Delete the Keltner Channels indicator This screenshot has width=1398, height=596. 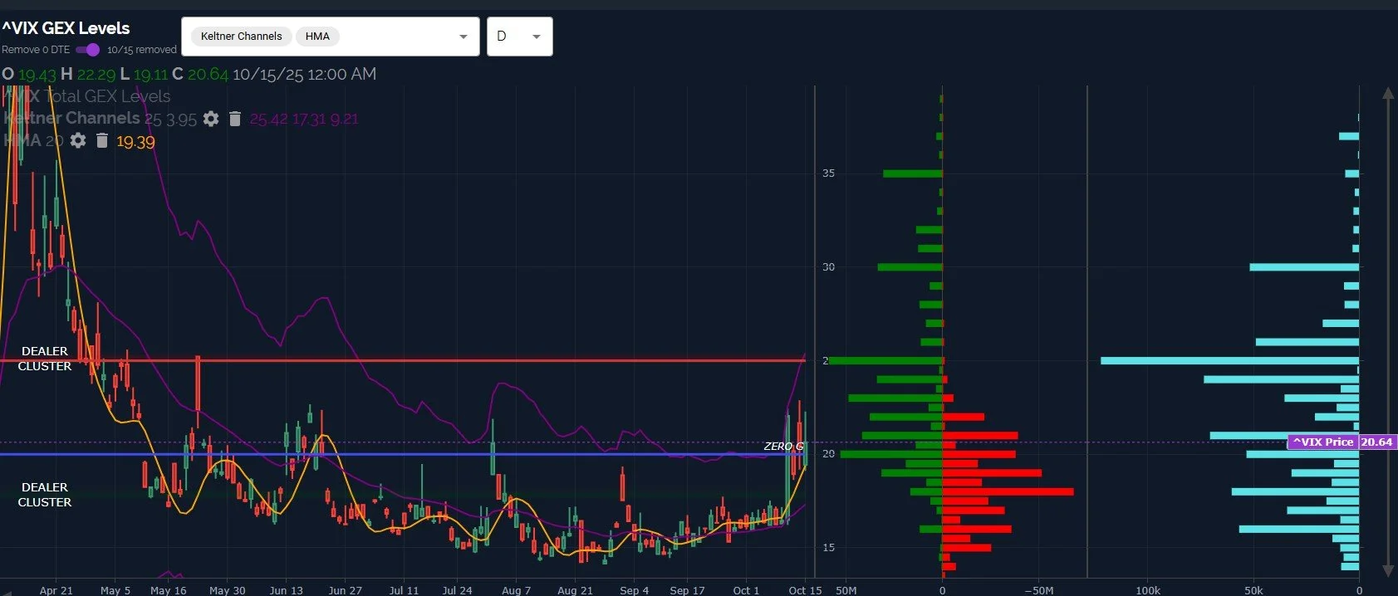coord(235,119)
